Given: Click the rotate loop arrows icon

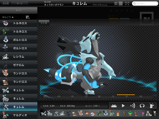Looking at the screenshot, I should point(142,106).
